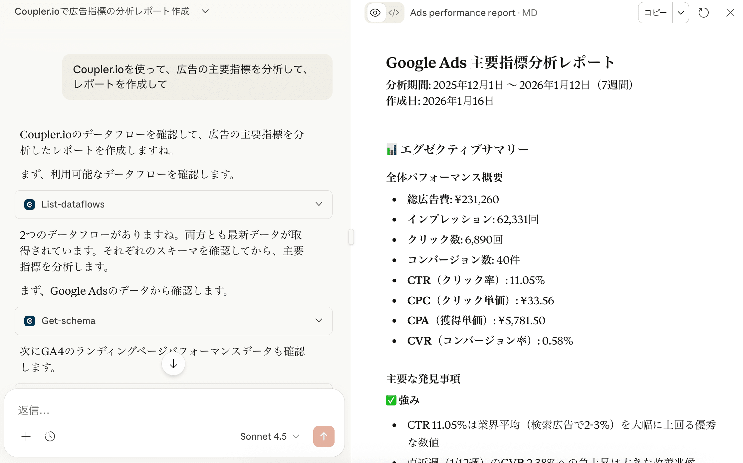Viewport: 743px width, 463px height.
Task: Click the CTR 11.05% bullet
Action: (x=476, y=280)
